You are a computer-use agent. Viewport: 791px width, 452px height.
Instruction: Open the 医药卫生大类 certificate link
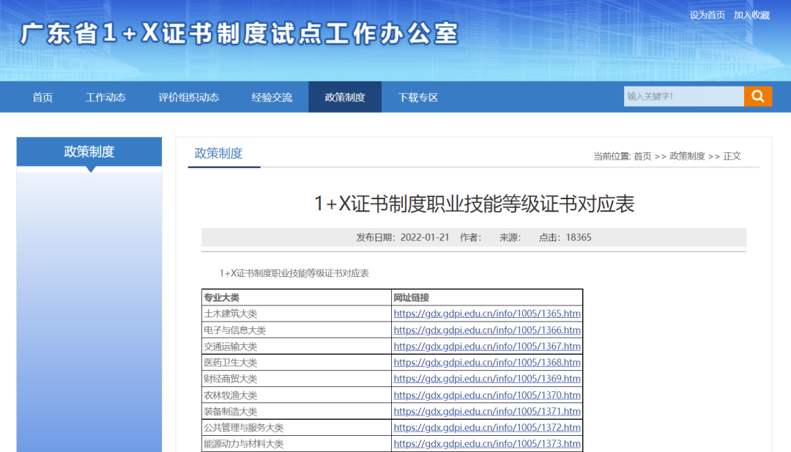pos(487,362)
